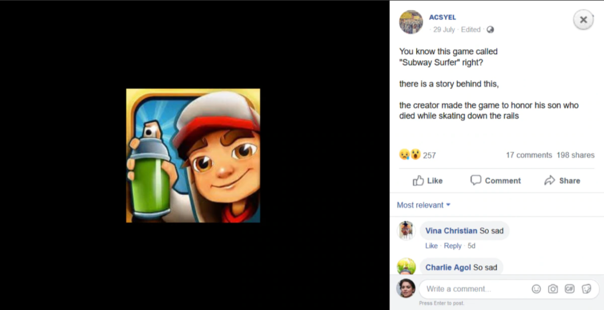Open the ACSYEL page name link
Viewport: 604px width, 310px height.
[x=442, y=17]
